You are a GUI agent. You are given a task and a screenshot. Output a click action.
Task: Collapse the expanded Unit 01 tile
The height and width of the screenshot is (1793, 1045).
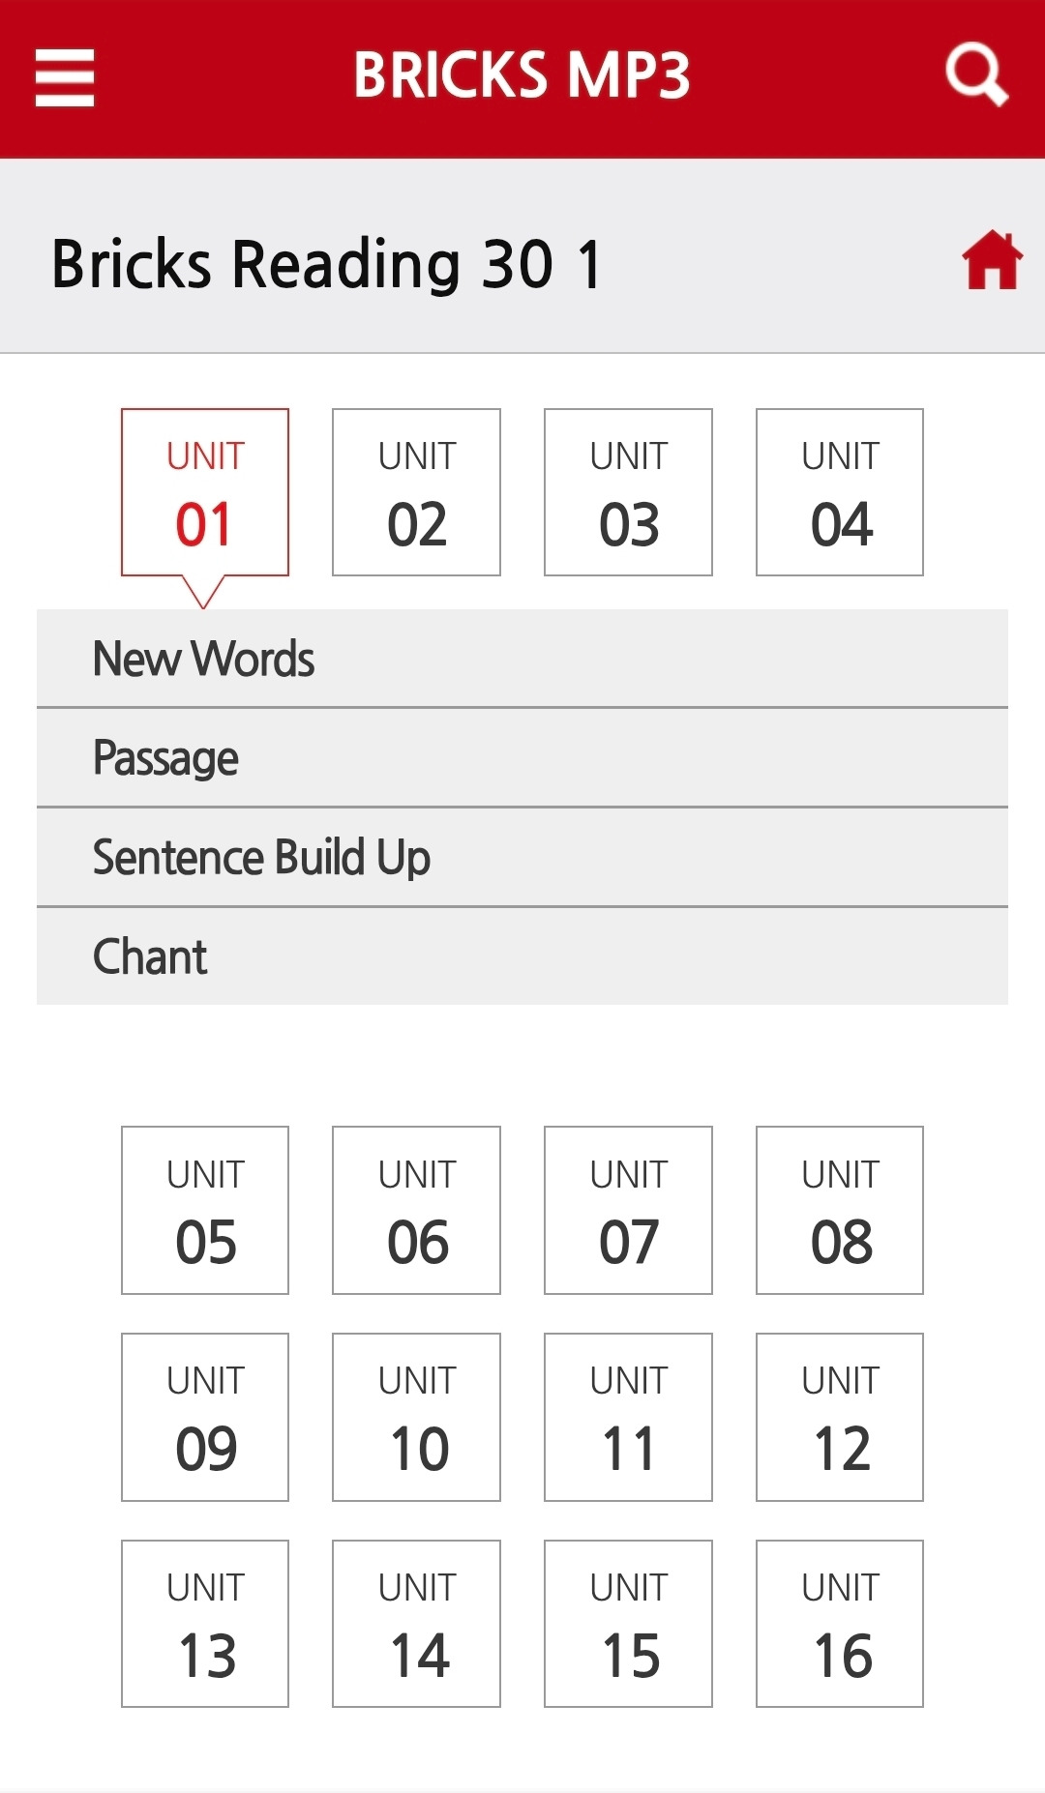tap(205, 492)
